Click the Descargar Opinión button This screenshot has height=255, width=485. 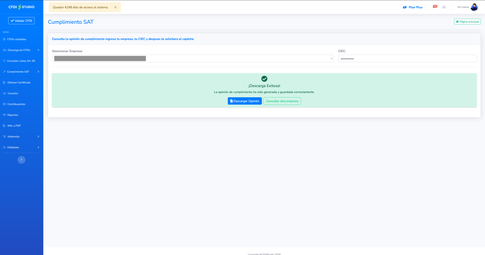coord(245,101)
